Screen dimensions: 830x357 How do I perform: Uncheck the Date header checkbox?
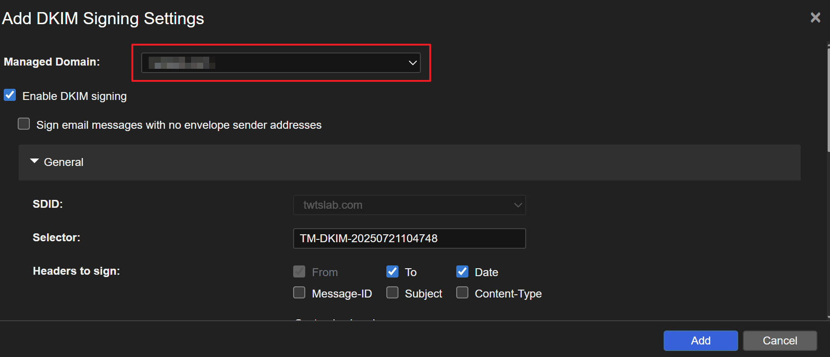coord(462,271)
